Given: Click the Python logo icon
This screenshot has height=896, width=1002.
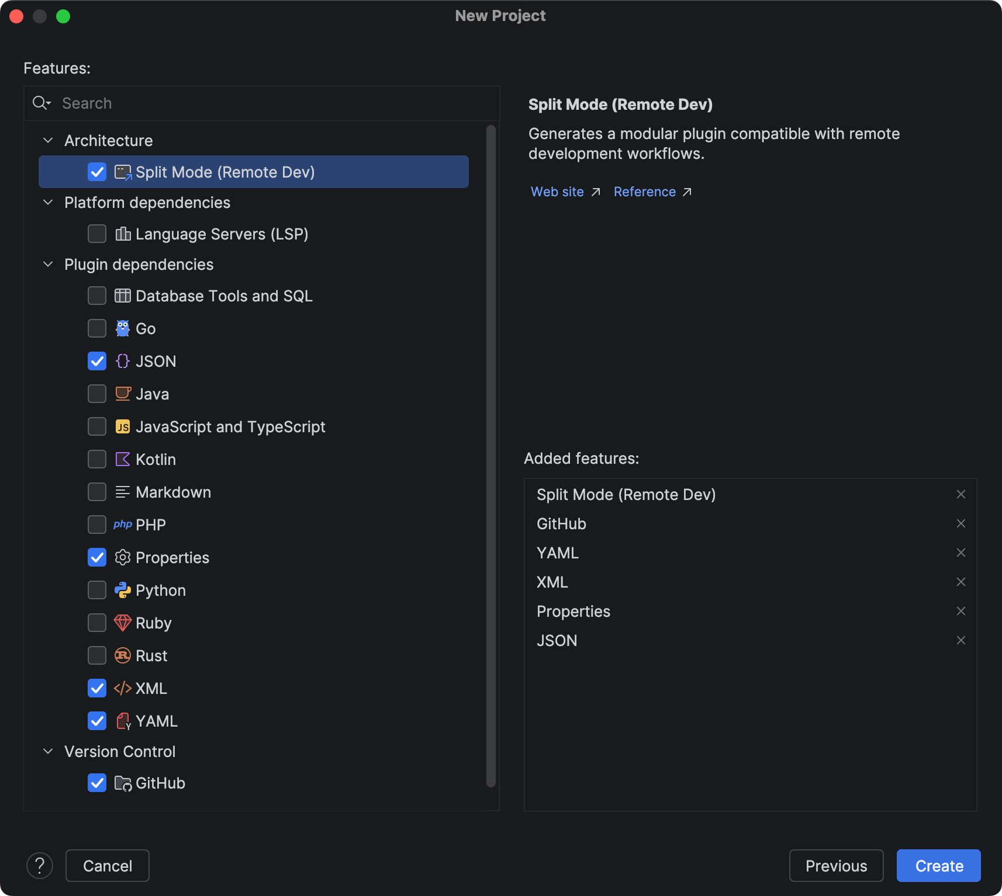Looking at the screenshot, I should (x=123, y=591).
